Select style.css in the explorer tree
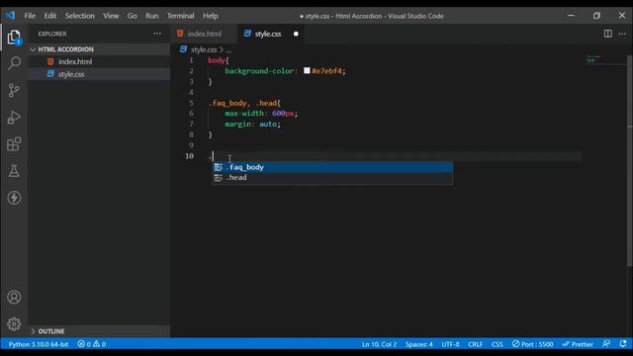This screenshot has width=633, height=356. 99,74
